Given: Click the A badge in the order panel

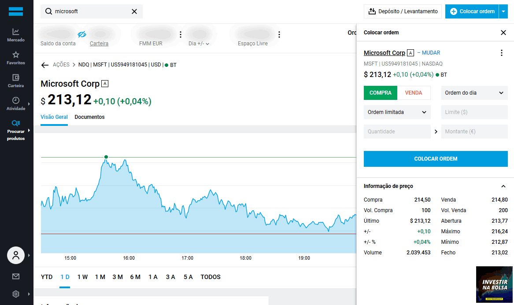Looking at the screenshot, I should 410,53.
